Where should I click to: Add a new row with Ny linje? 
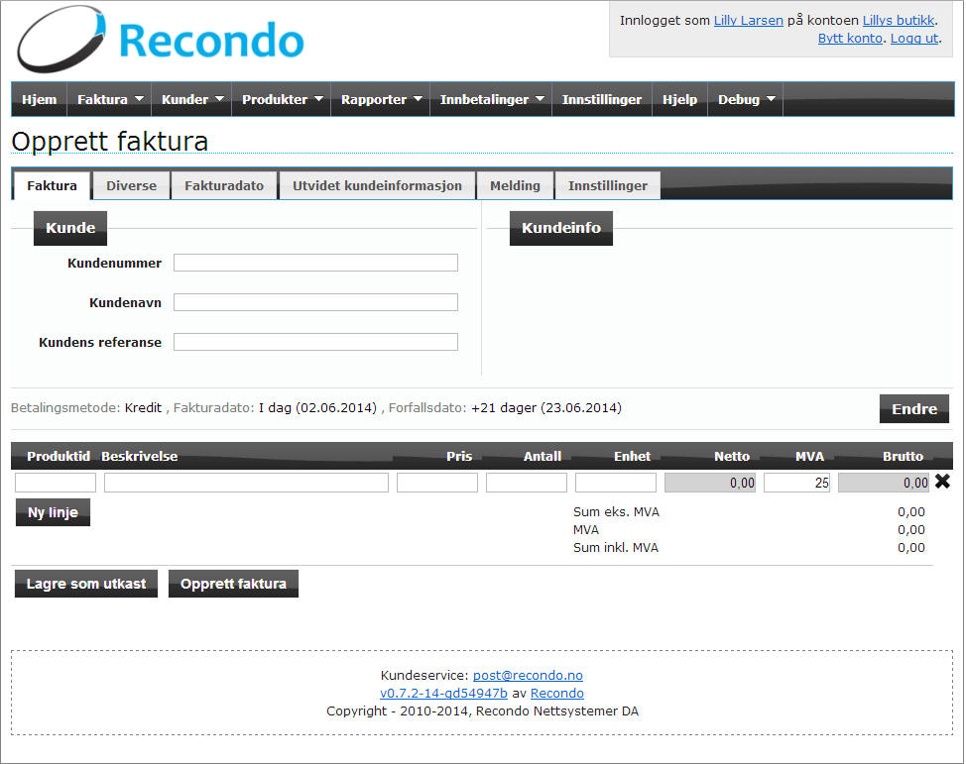point(53,512)
